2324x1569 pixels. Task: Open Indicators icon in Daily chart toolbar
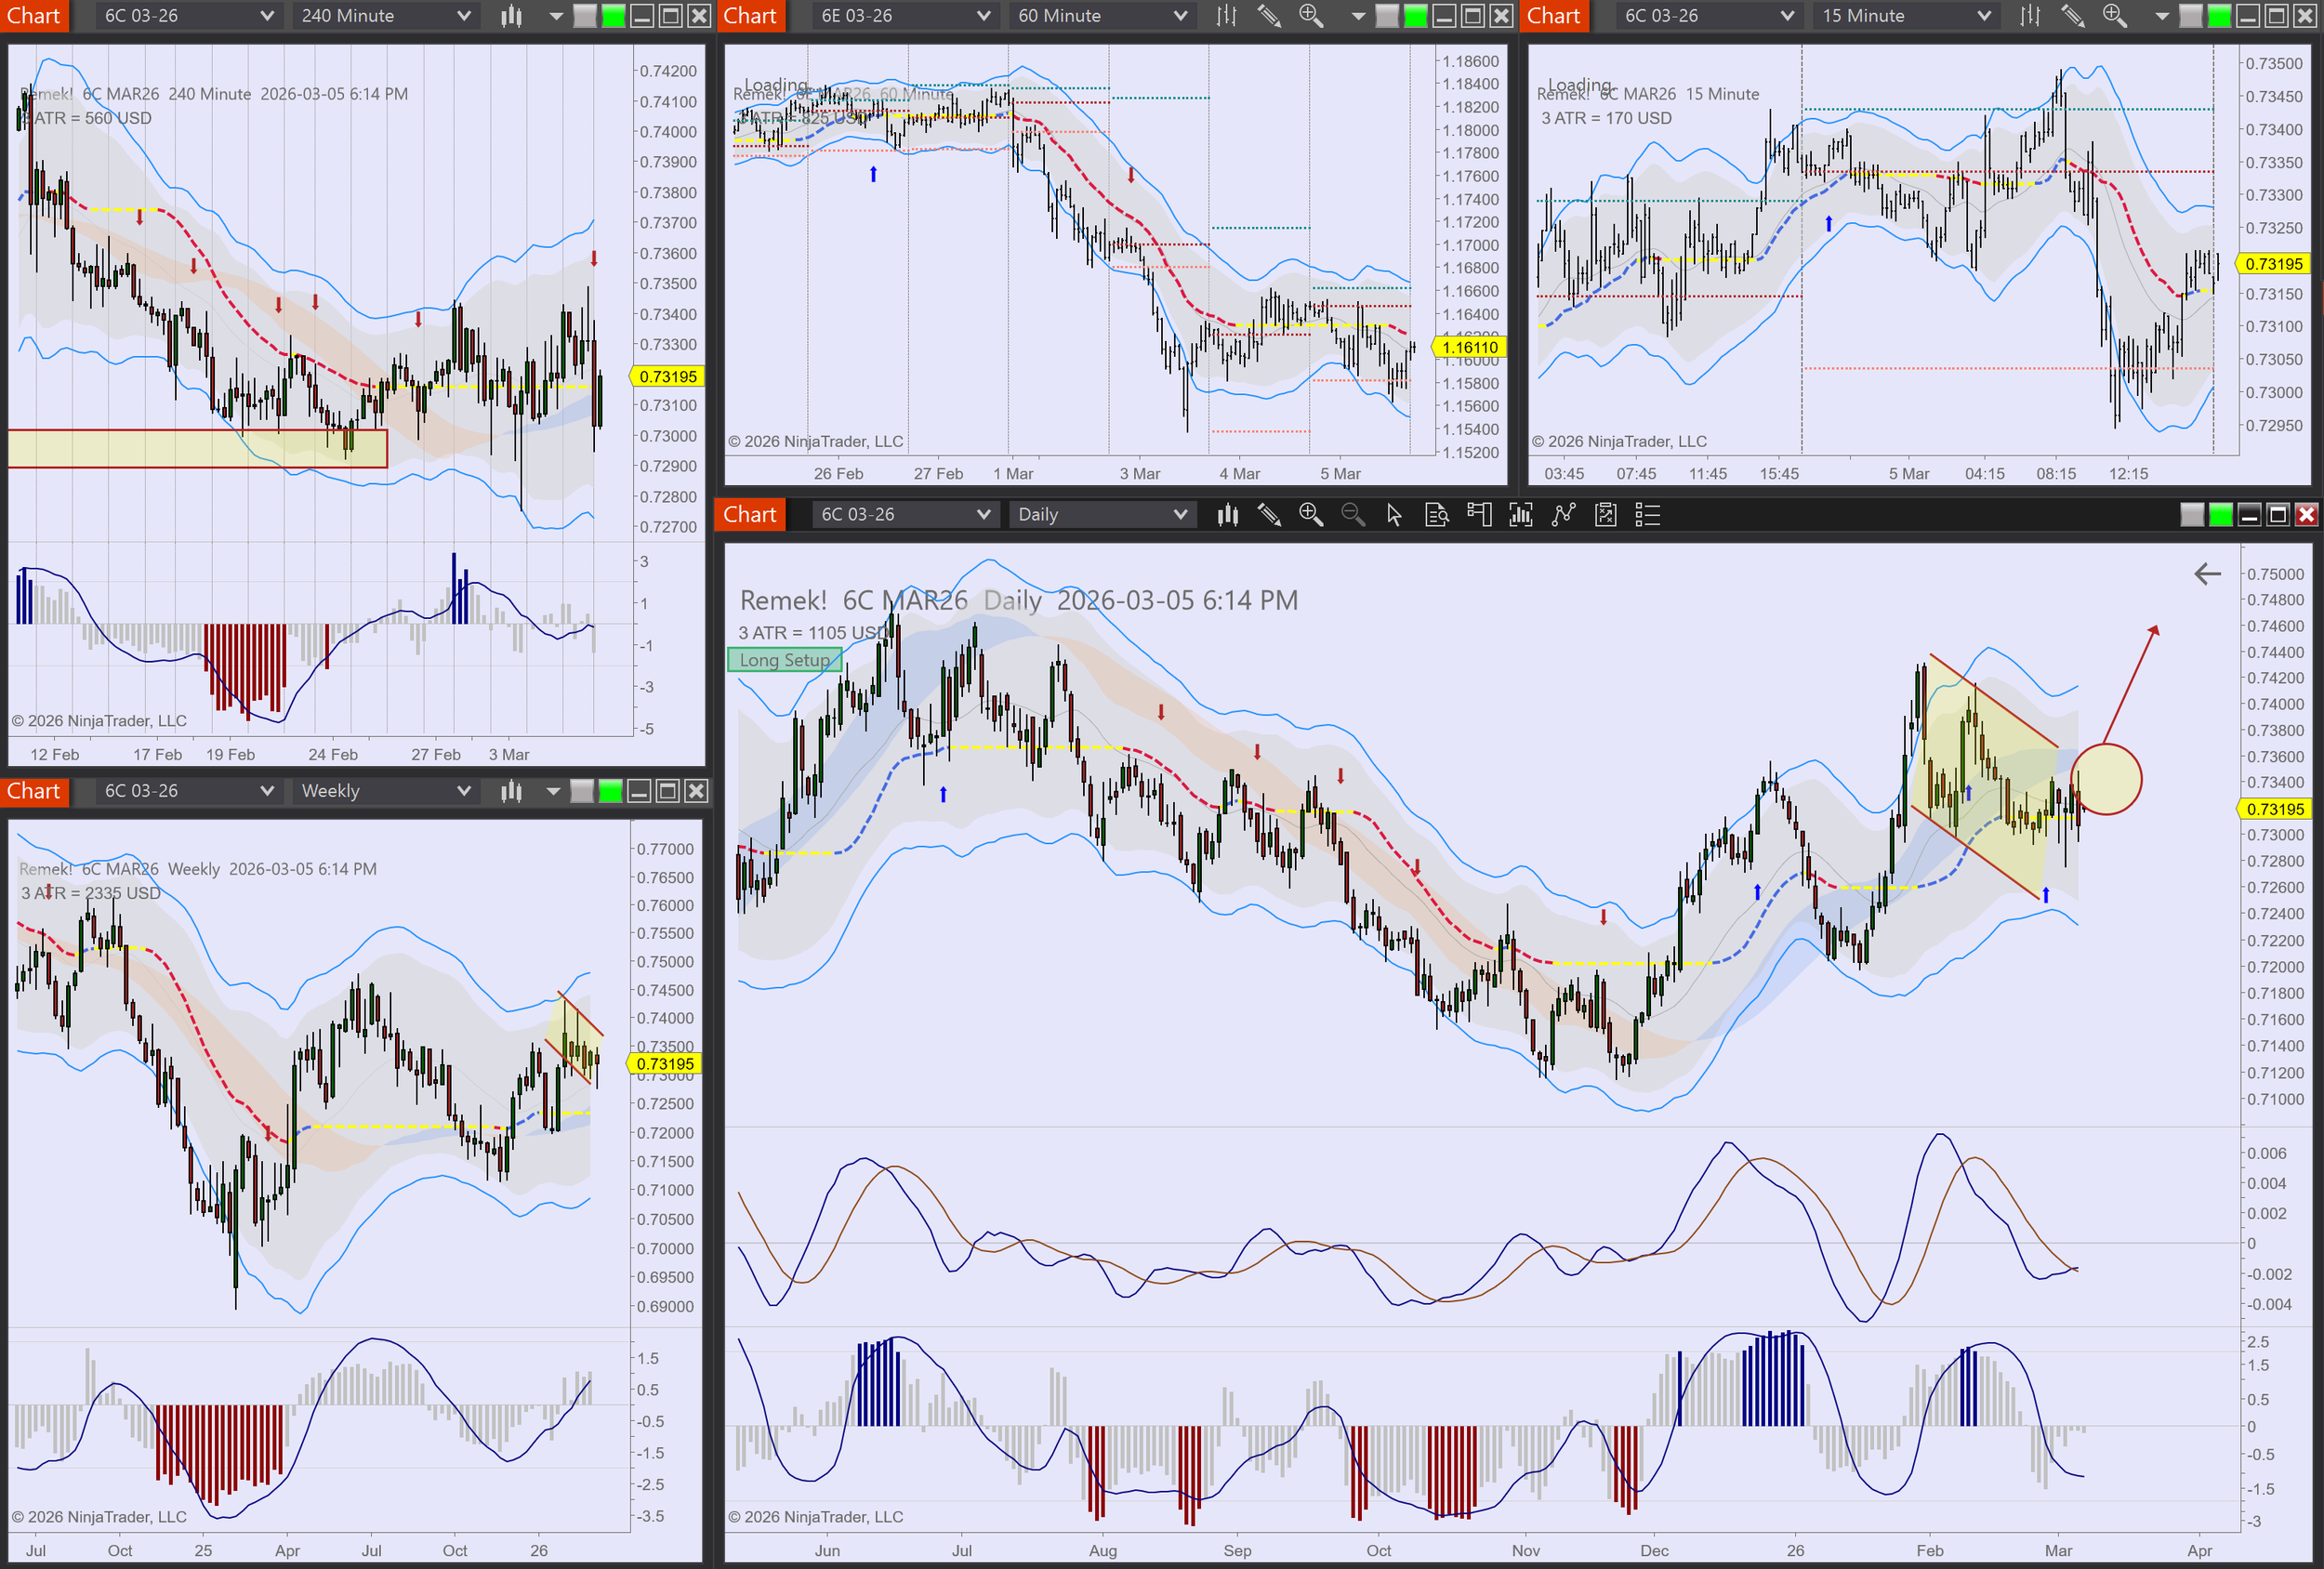[x=1563, y=515]
